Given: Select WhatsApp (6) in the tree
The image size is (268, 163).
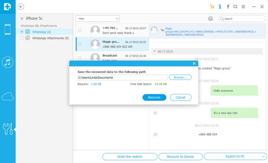Looking at the screenshot, I should click(42, 32).
